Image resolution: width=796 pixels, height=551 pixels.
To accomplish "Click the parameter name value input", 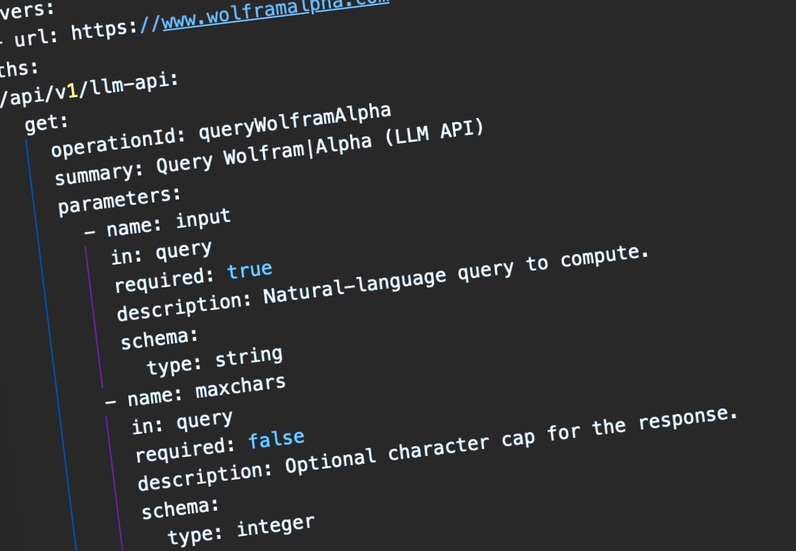I will point(203,218).
